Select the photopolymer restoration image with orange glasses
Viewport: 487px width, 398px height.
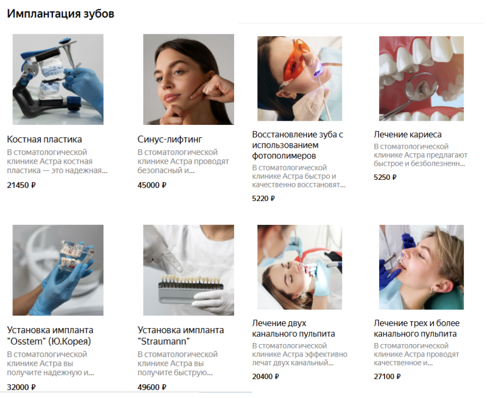coord(300,79)
